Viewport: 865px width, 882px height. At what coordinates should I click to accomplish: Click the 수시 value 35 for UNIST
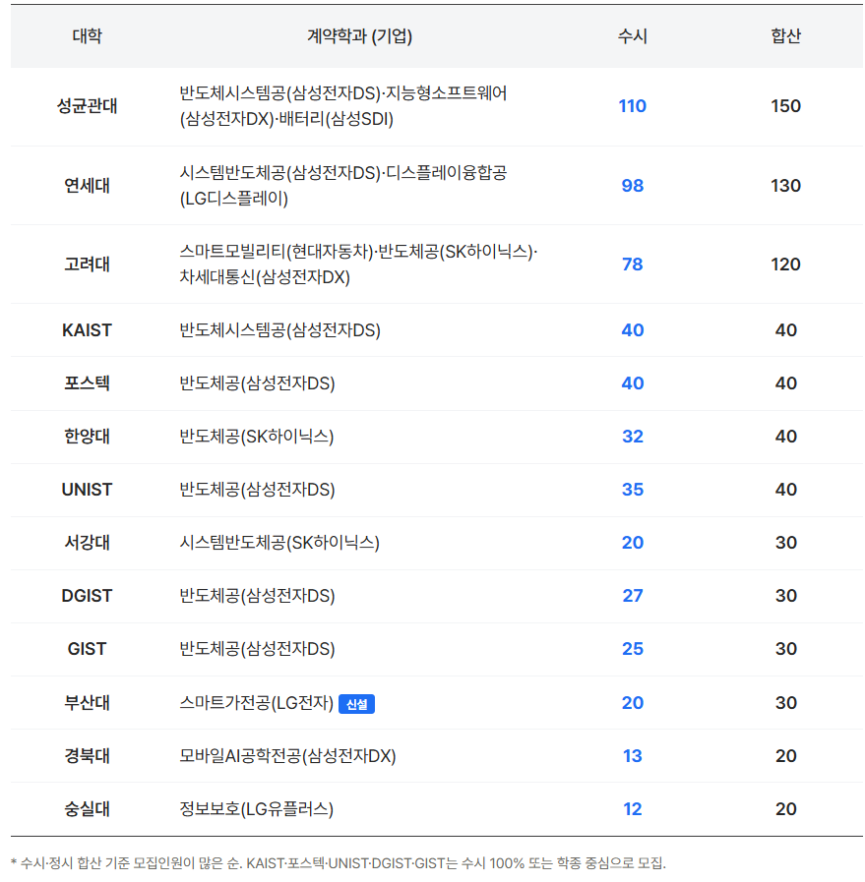[632, 490]
